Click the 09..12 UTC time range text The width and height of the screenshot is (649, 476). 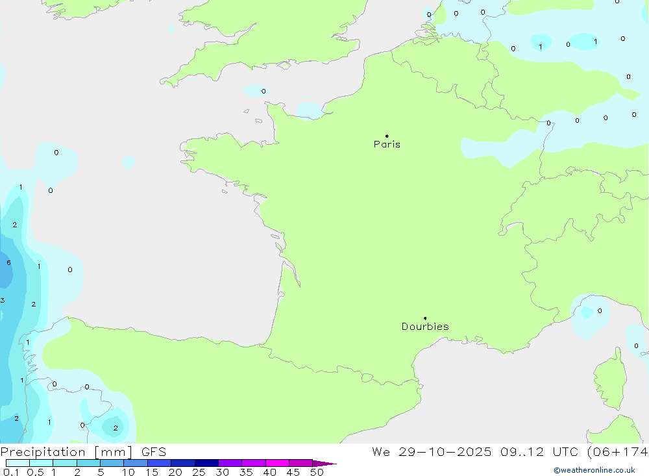[539, 452]
